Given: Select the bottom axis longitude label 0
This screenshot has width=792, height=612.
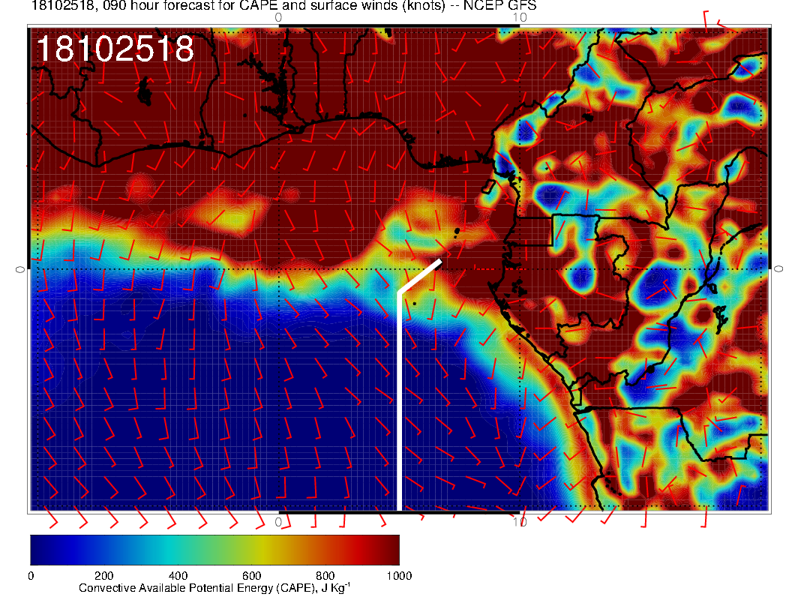Looking at the screenshot, I should [x=279, y=522].
